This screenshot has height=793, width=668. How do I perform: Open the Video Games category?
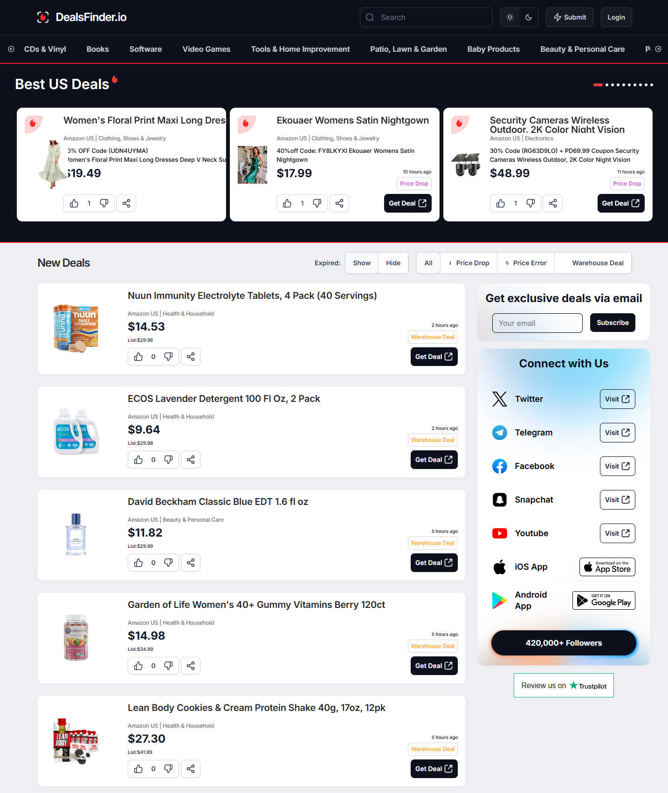pyautogui.click(x=207, y=49)
